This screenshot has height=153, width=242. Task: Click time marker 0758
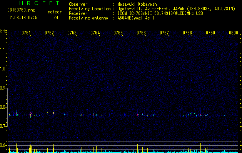click(187, 33)
